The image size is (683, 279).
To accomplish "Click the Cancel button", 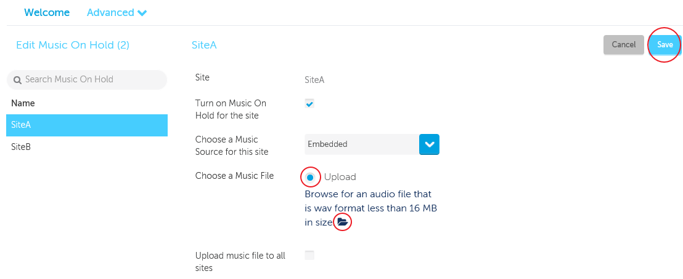I will [x=624, y=45].
